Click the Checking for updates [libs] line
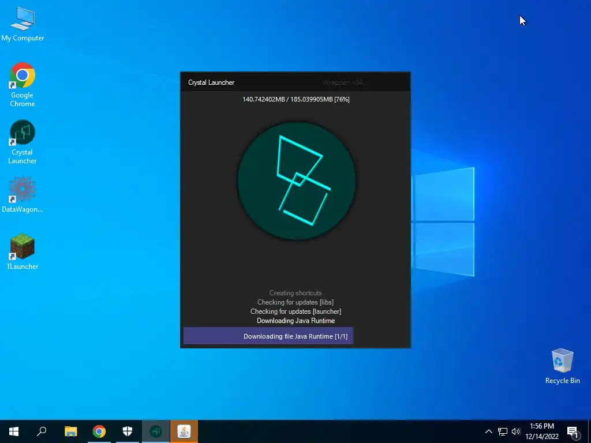The width and height of the screenshot is (591, 443). (x=295, y=302)
